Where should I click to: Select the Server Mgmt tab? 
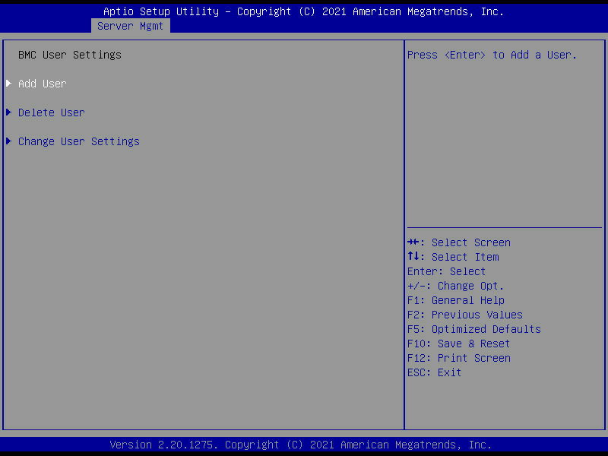(130, 26)
